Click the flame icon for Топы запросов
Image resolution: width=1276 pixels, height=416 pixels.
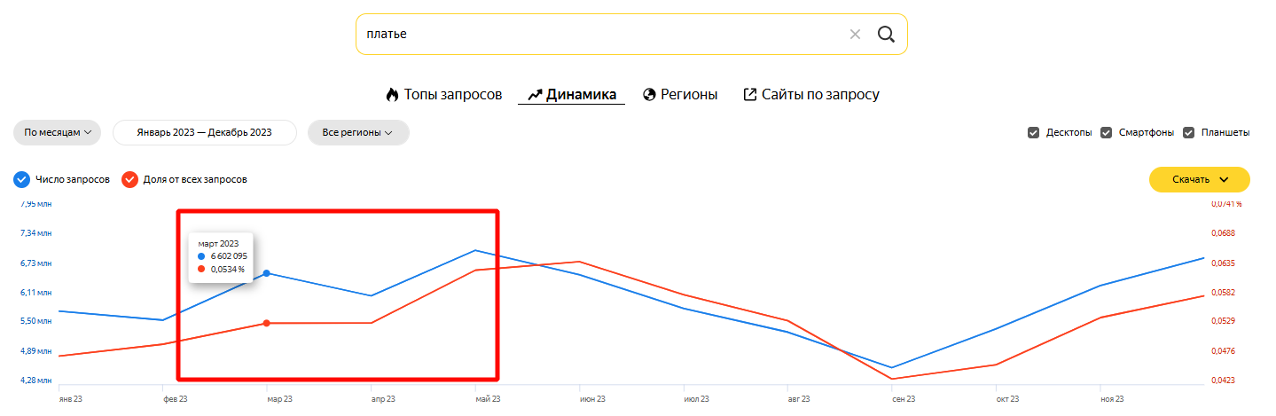392,95
